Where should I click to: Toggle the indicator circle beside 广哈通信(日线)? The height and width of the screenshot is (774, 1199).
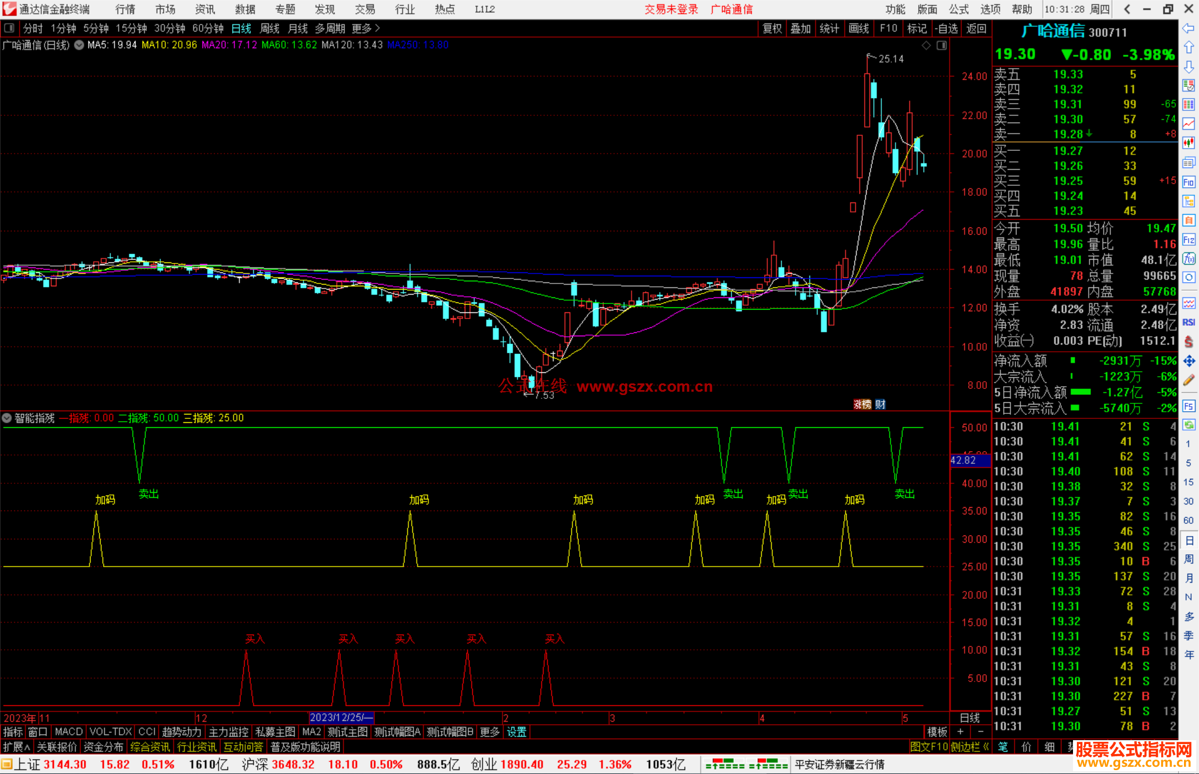click(x=79, y=45)
